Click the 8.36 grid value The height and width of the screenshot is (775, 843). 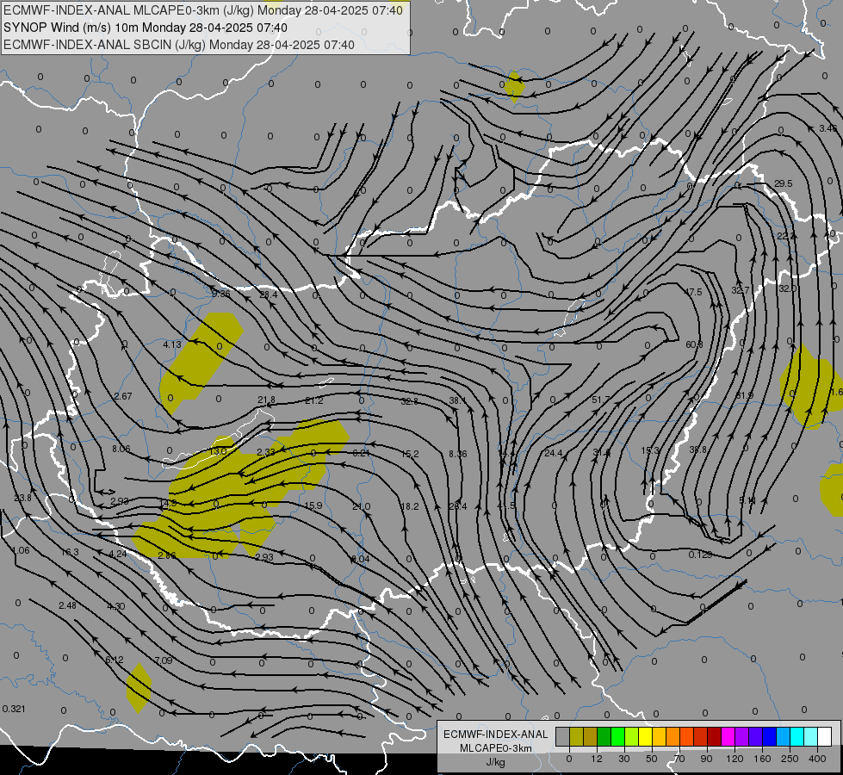coord(457,455)
